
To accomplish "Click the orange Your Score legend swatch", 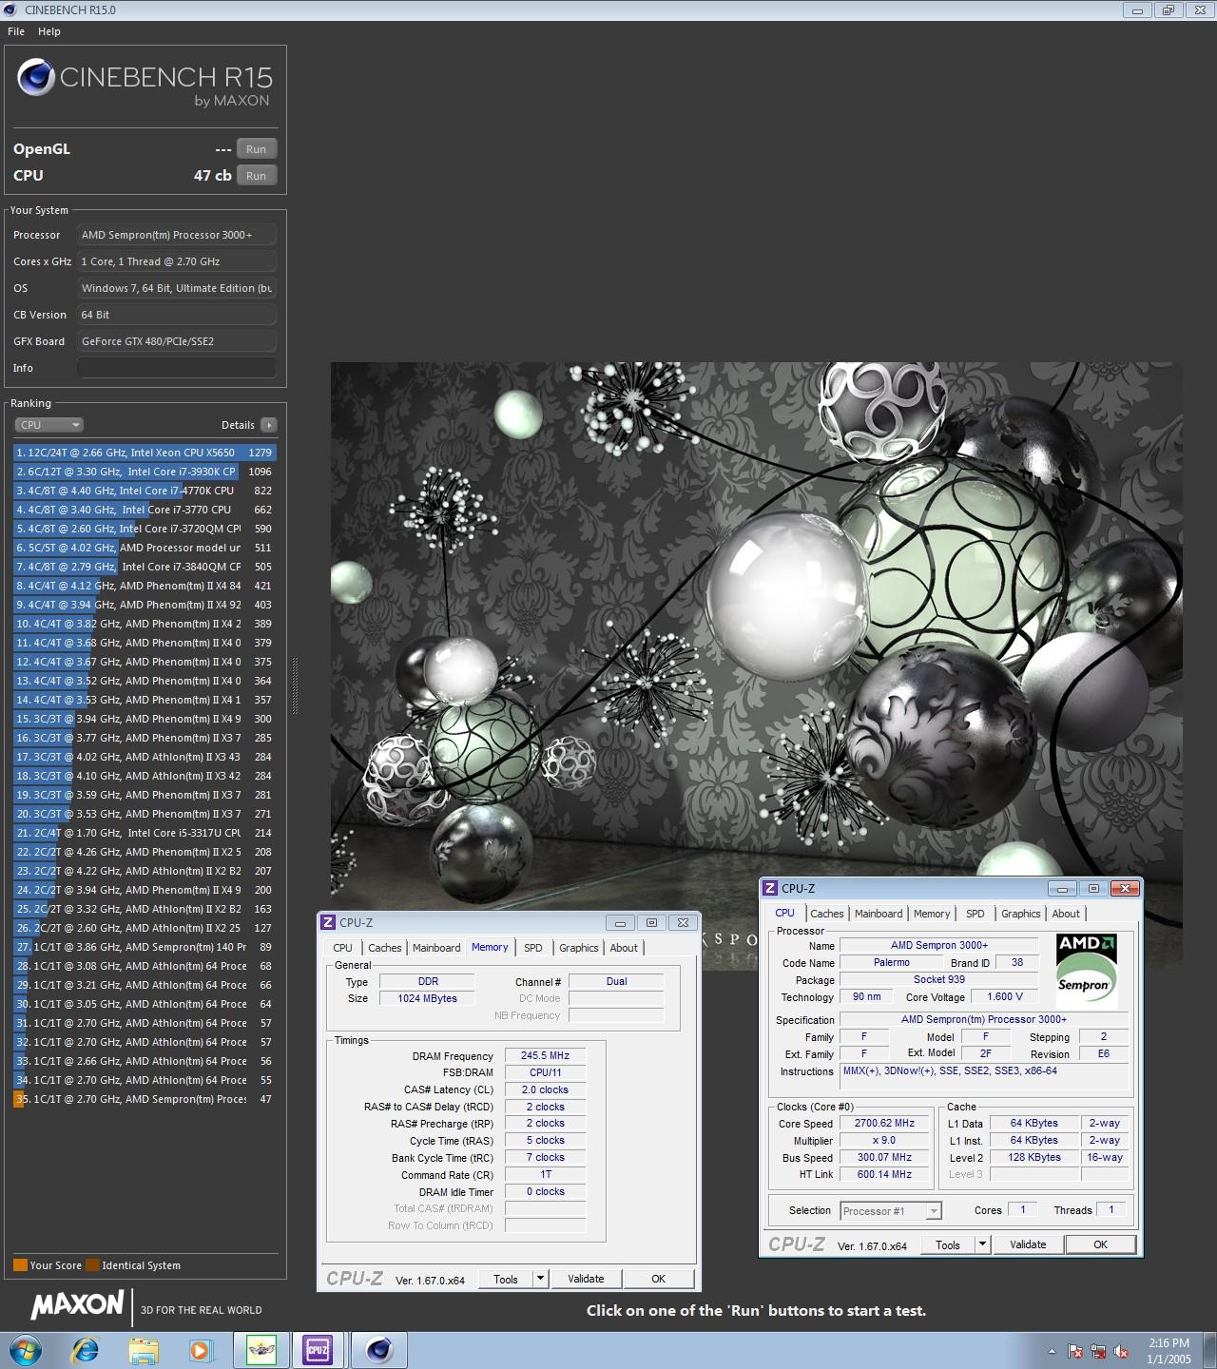I will 20,1265.
